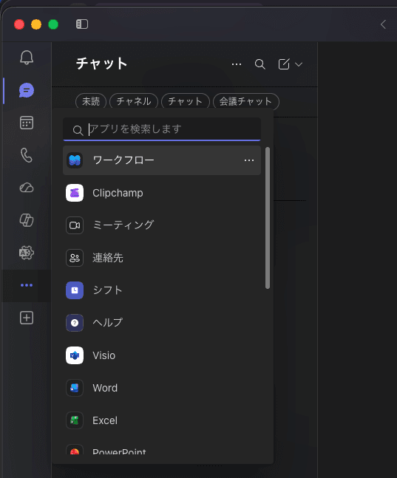The height and width of the screenshot is (478, 397).
Task: Open the Calls phone icon
Action: coord(27,155)
